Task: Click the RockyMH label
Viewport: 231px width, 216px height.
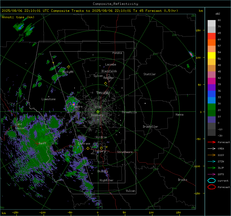Action: (x=68, y=72)
